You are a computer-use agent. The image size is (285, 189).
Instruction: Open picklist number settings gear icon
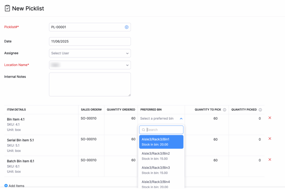(x=127, y=27)
